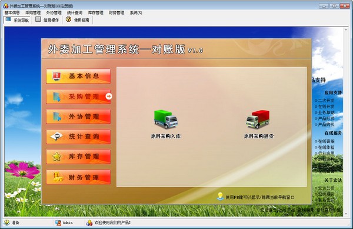Click the Admin user icon in status bar
This screenshot has width=353, height=229.
pos(58,223)
